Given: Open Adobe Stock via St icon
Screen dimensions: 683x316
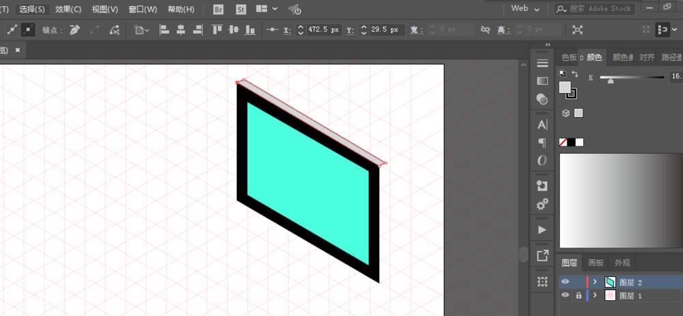Looking at the screenshot, I should coord(241,9).
